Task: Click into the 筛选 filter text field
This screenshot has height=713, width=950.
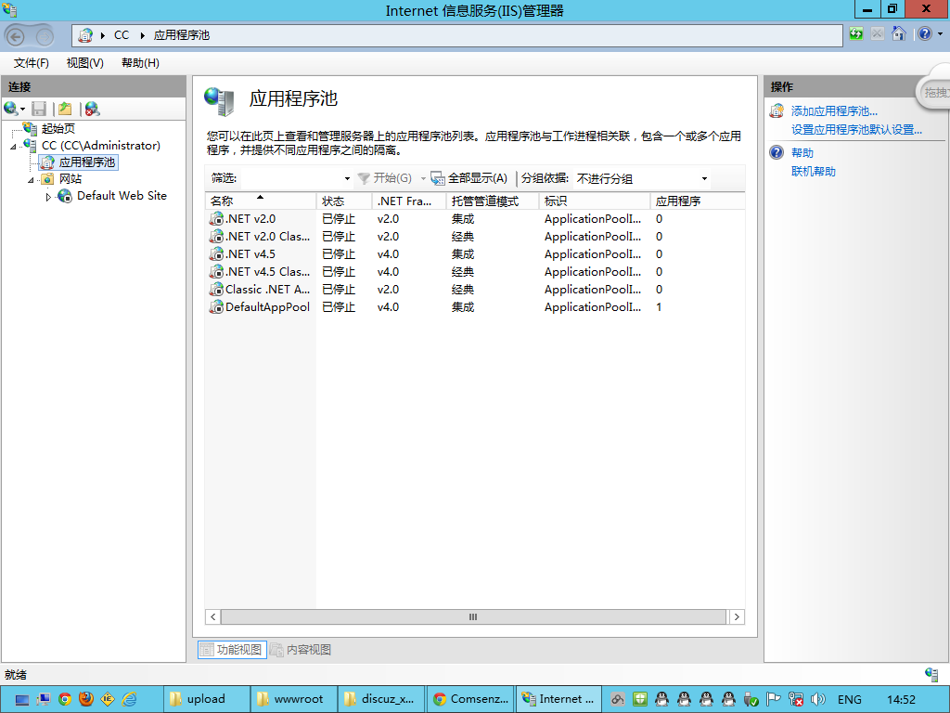Action: (291, 178)
